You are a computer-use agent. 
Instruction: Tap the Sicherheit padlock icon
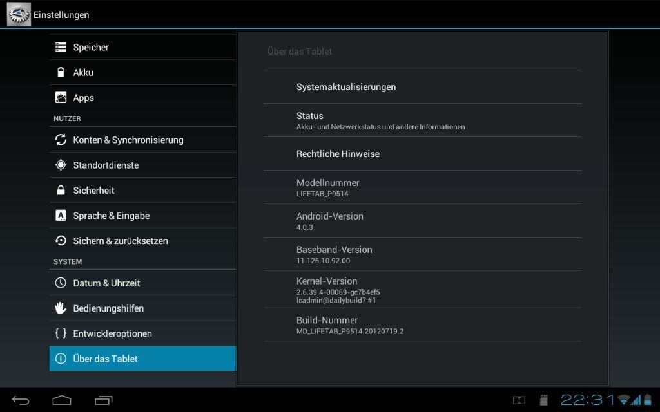click(x=61, y=190)
